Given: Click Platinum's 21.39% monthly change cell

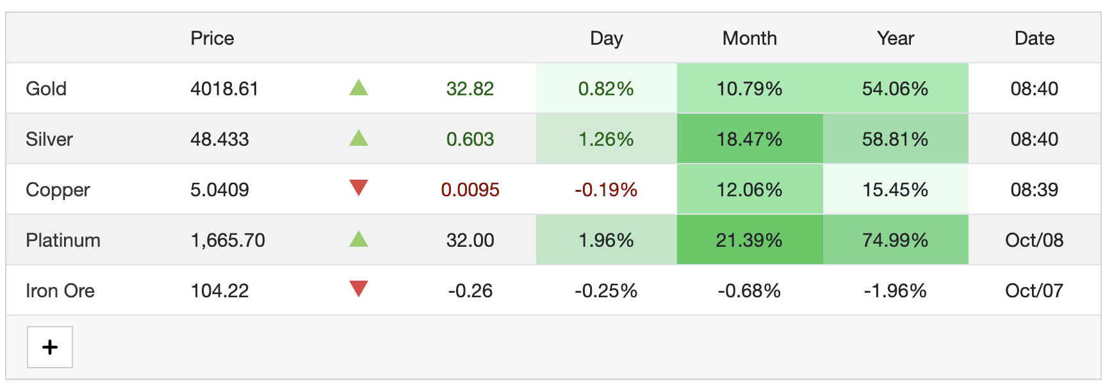Looking at the screenshot, I should pyautogui.click(x=749, y=240).
